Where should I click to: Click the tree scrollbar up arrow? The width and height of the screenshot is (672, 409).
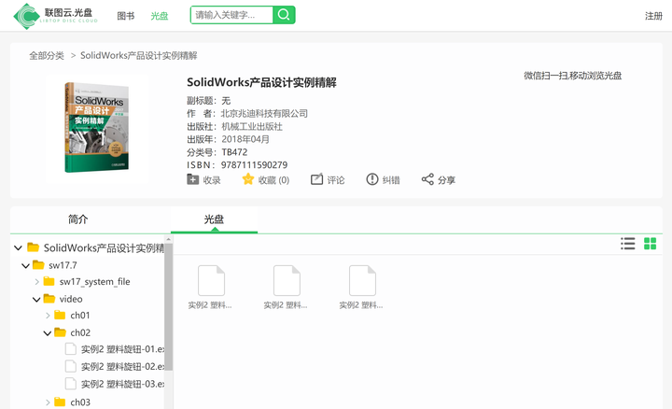(x=168, y=239)
